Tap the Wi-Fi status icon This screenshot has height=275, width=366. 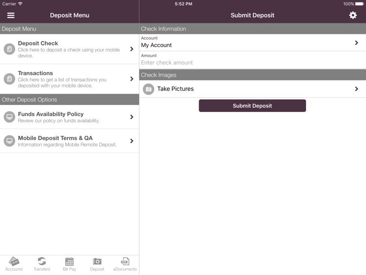20,3
